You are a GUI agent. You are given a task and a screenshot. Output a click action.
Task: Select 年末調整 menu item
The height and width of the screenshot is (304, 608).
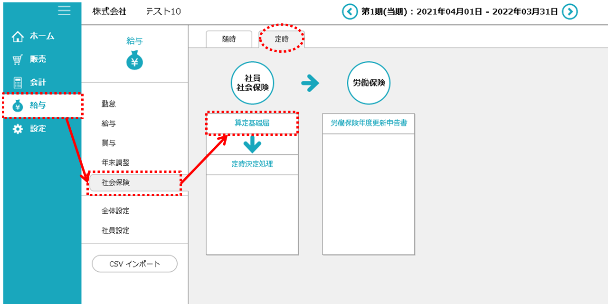point(115,162)
